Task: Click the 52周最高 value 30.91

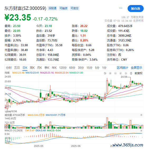Action: tap(23, 55)
